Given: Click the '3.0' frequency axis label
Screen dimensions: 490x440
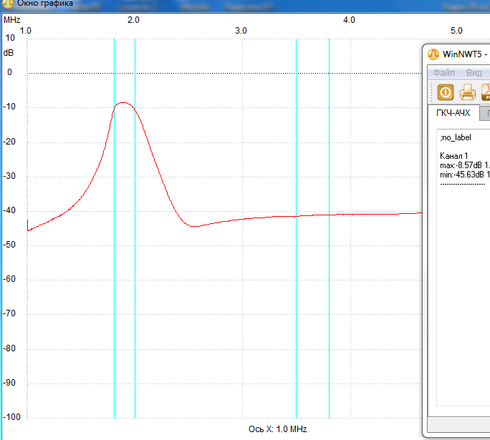Looking at the screenshot, I should [x=241, y=31].
